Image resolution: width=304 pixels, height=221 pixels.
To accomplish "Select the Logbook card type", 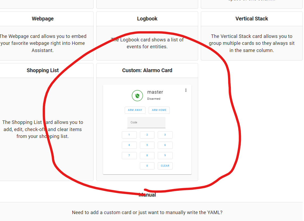I will click(x=147, y=19).
